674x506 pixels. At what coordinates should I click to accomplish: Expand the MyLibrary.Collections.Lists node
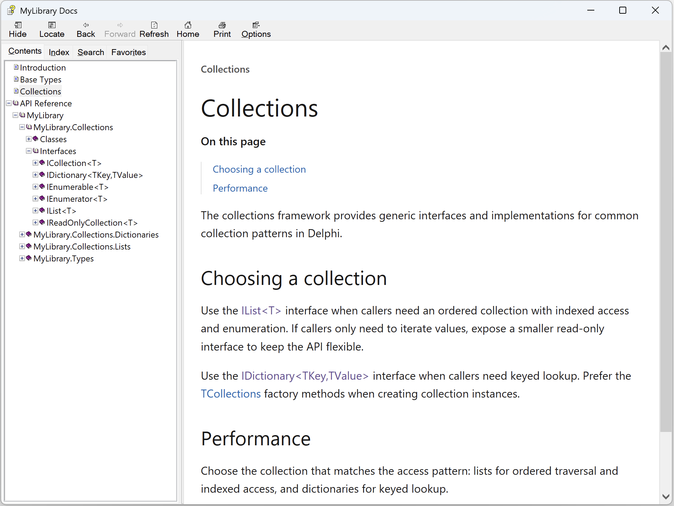[22, 246]
